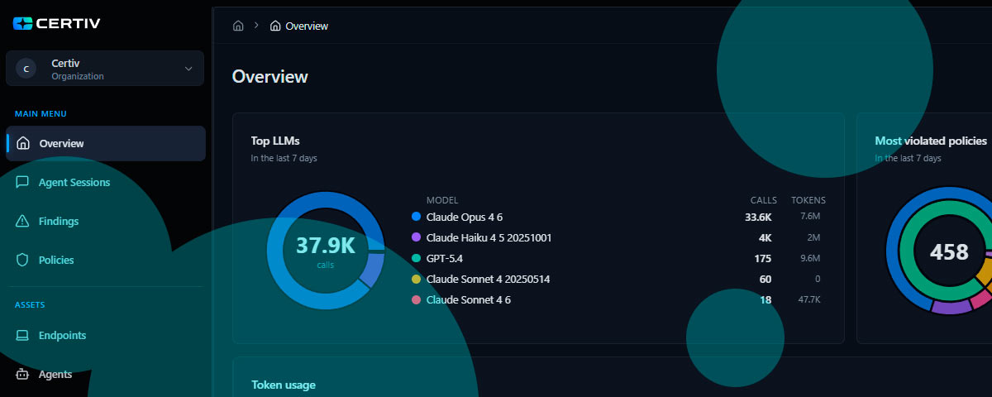Click the Certiv organization avatar letter
The image size is (992, 397).
pos(26,69)
